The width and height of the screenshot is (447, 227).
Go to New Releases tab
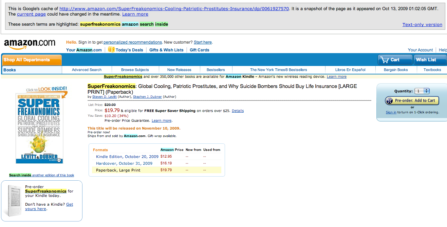(179, 70)
